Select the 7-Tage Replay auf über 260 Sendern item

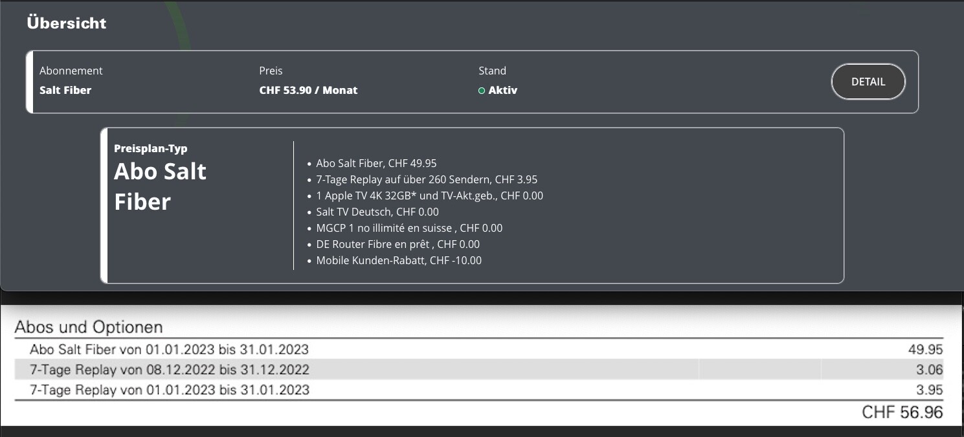[427, 179]
